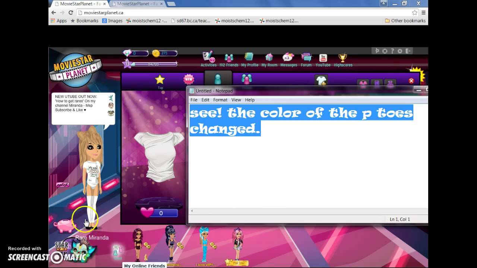Click the Notepad horizontal scrollbar left arrow
Viewport: 477px width, 268px height.
coord(192,211)
